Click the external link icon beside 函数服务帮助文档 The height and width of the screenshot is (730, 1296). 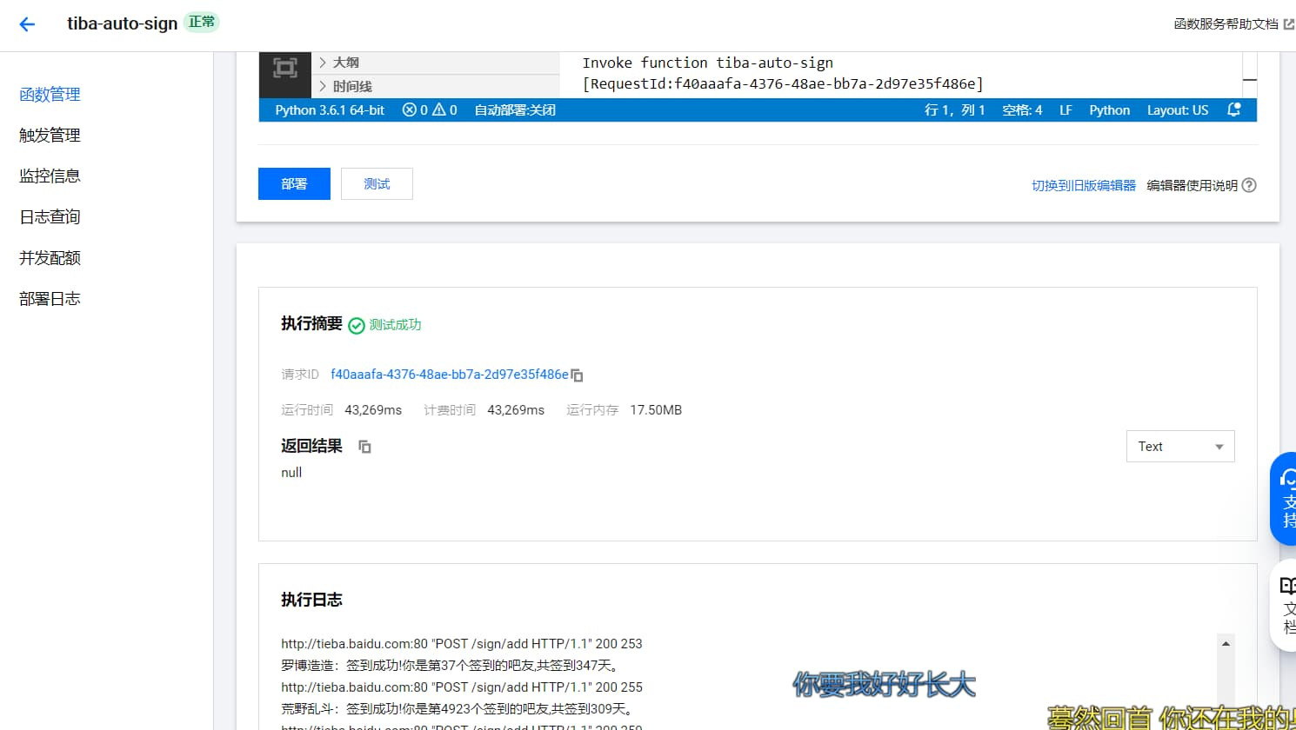(x=1290, y=24)
